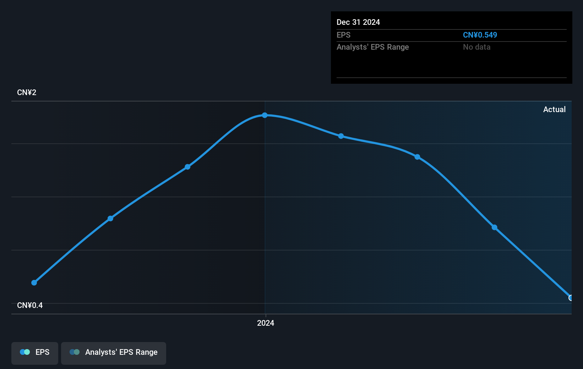Click the CN¥0.549 EPS value in tooltip

pos(480,35)
